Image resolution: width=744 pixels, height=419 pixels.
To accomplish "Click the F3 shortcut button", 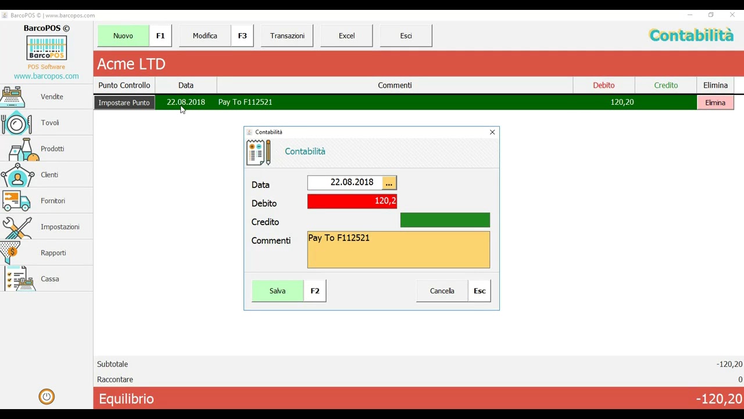I will [242, 35].
